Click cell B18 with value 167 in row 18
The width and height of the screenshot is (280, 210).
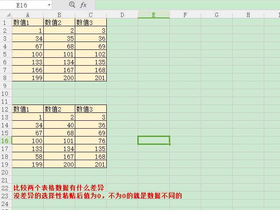(x=59, y=157)
